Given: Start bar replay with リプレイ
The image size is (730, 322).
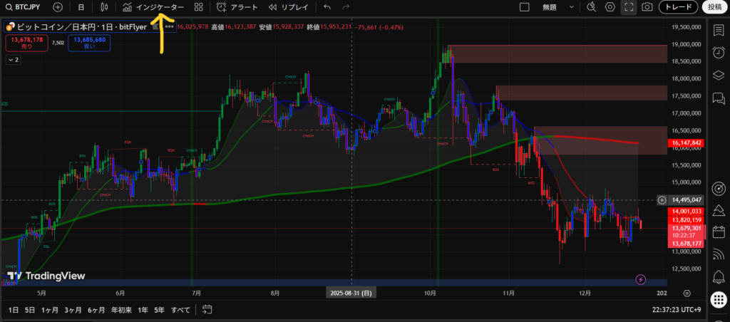Looking at the screenshot, I should click(289, 7).
